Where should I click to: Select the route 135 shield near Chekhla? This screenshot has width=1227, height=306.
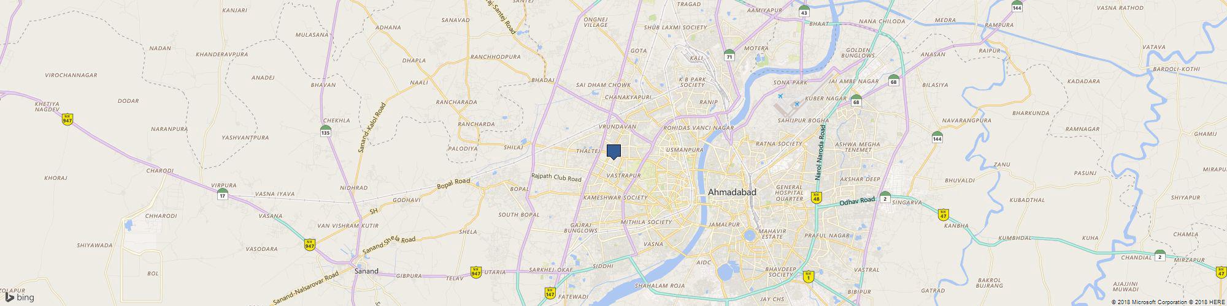(x=326, y=131)
